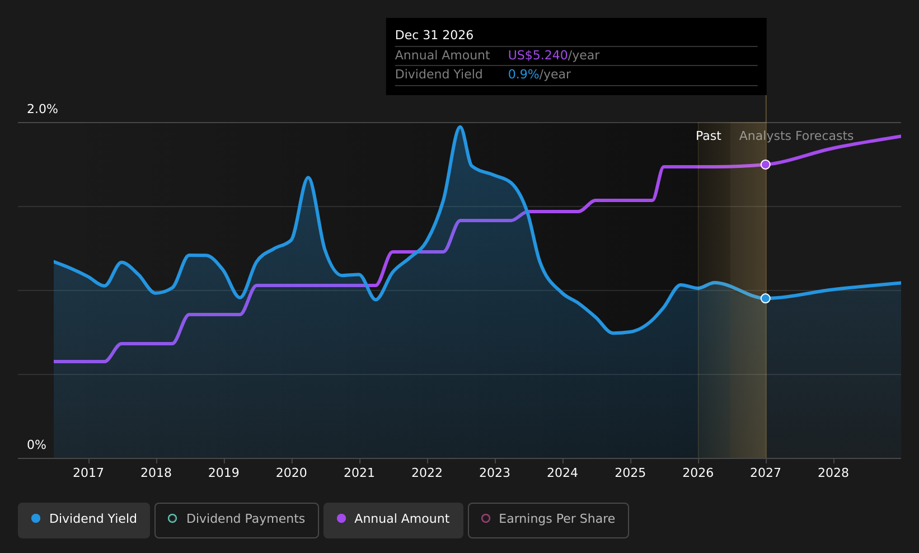Select the purple Annual Amount marker at 2027
This screenshot has width=919, height=553.
[x=766, y=165]
